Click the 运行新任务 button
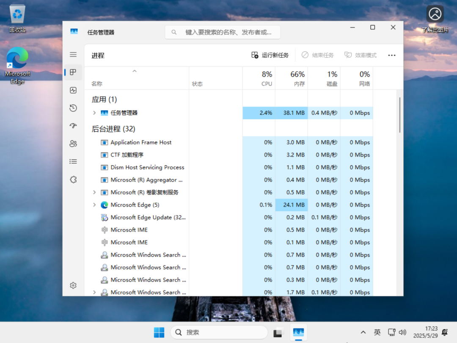Viewport: 457px width, 343px height. pyautogui.click(x=270, y=55)
